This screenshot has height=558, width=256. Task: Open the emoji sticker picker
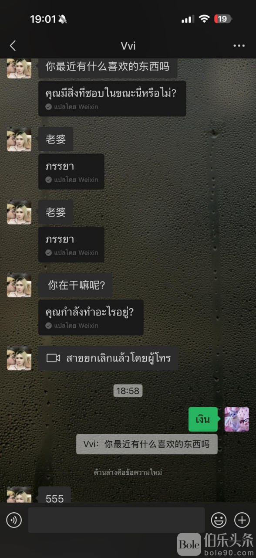tap(219, 520)
